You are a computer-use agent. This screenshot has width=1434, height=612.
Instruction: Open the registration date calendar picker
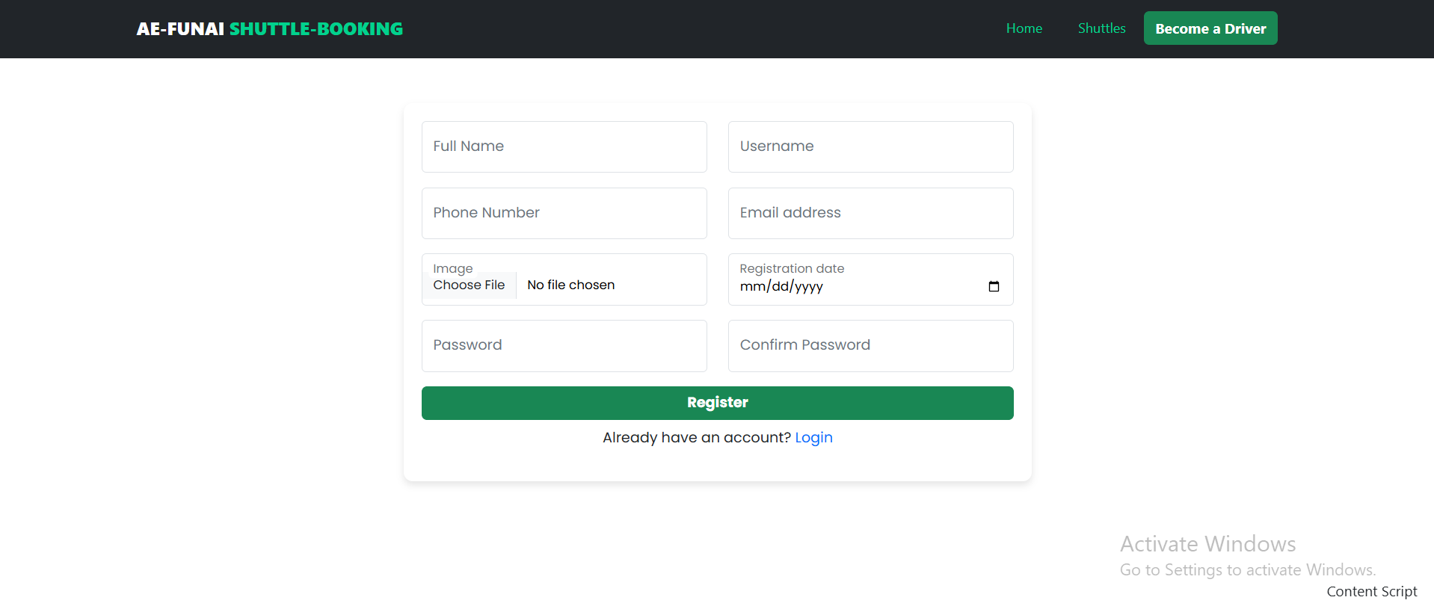(x=994, y=287)
